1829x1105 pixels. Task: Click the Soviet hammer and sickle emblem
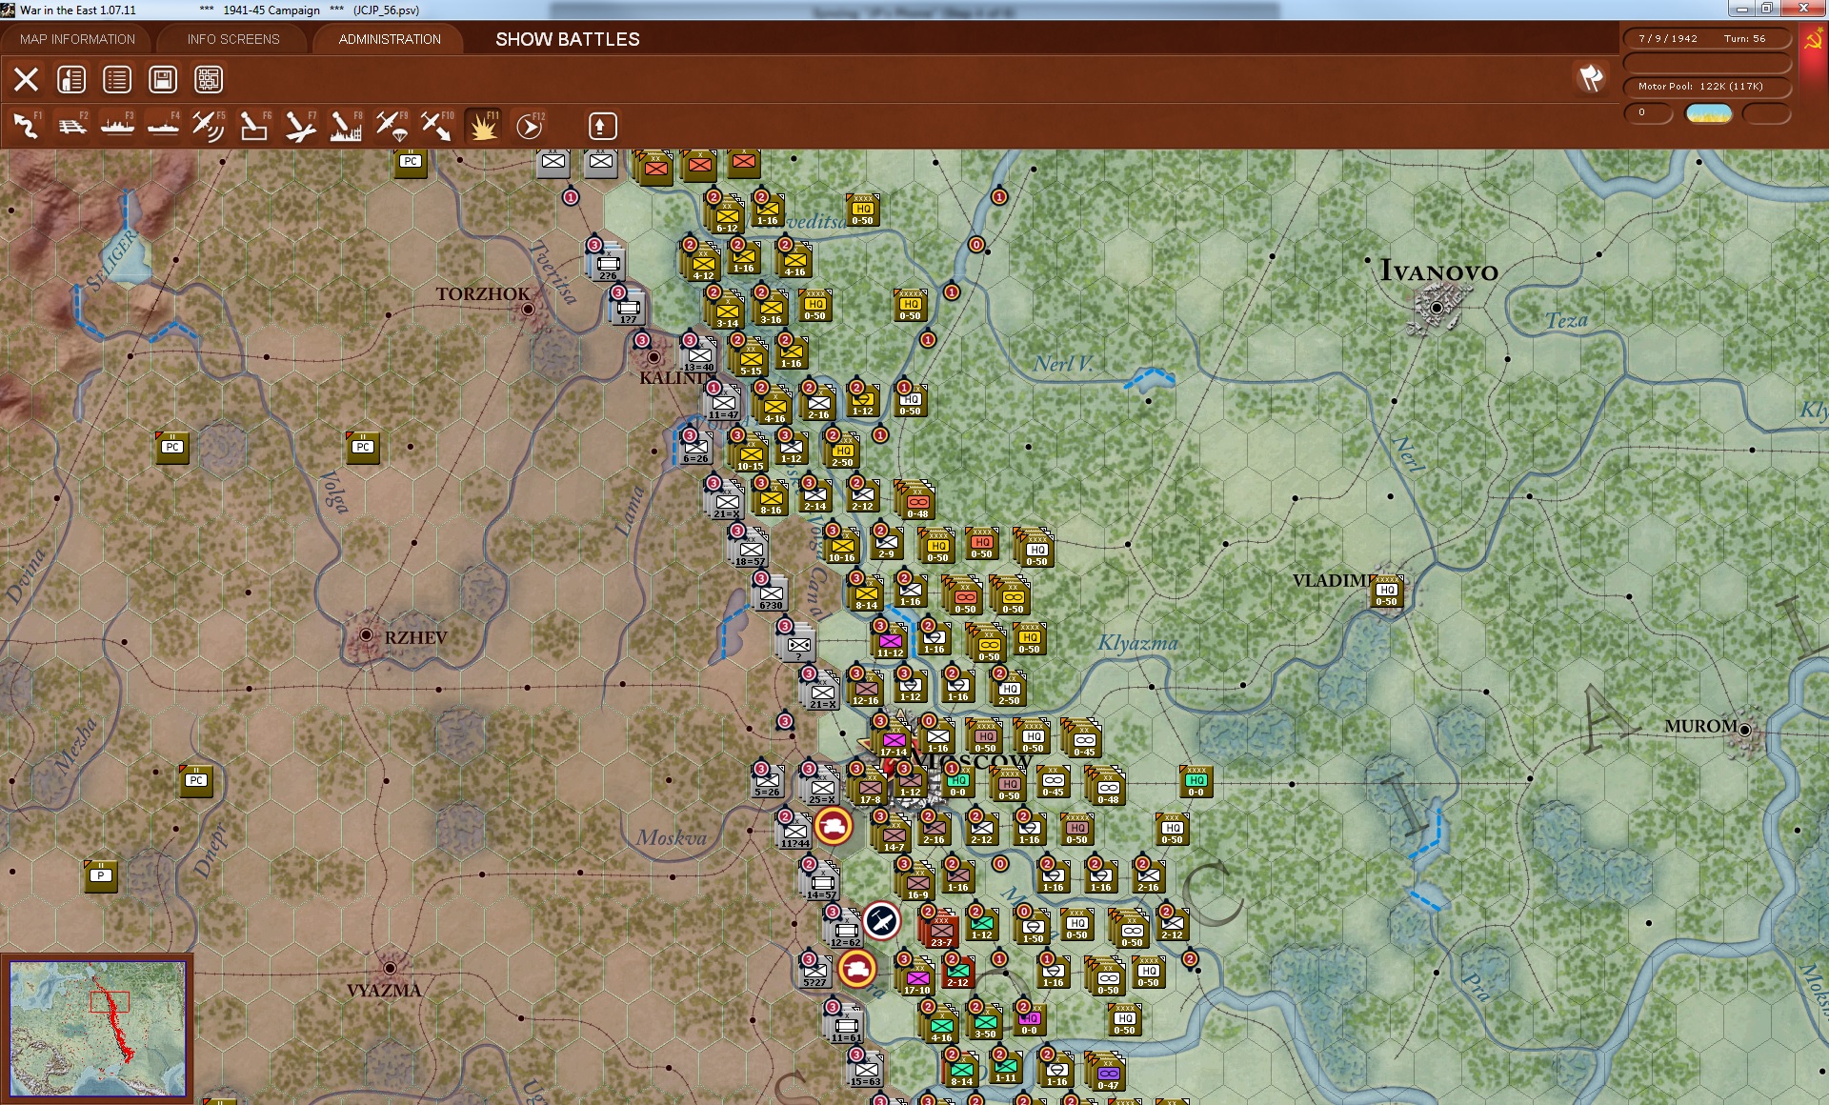point(1812,40)
